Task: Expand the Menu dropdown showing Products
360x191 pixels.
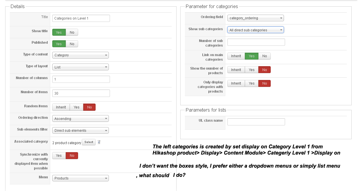Action: point(80,178)
